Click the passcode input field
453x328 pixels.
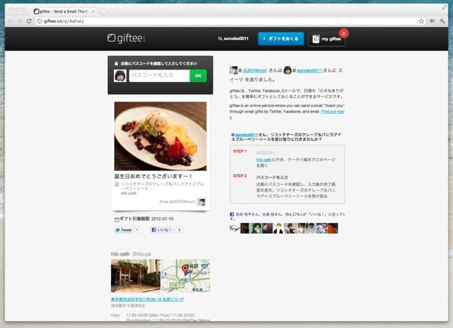pos(157,75)
